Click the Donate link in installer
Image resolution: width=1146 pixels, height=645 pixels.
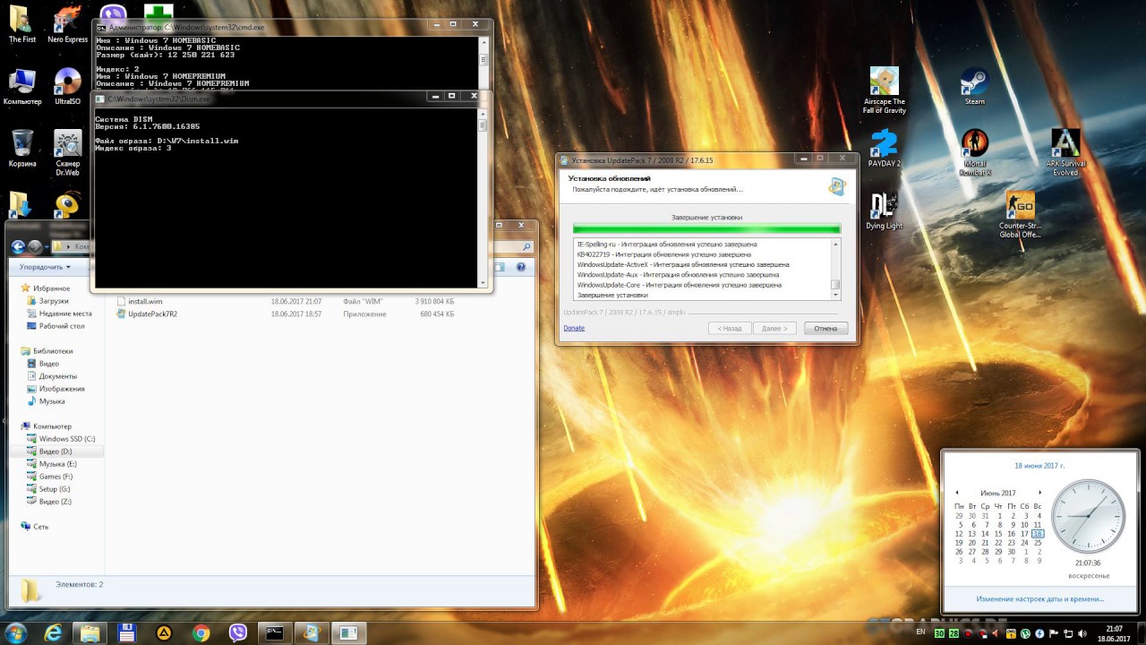coord(574,328)
